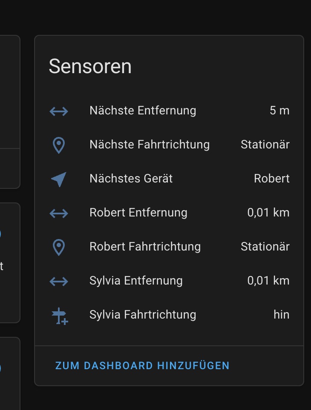Image resolution: width=311 pixels, height=410 pixels.
Task: Click the Robert value of Nächstes Gerät
Action: pos(272,179)
